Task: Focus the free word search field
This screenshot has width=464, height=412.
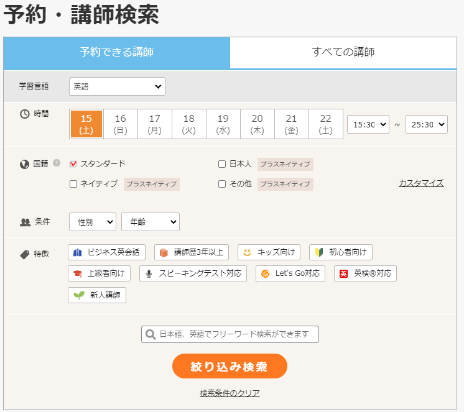Action: click(x=230, y=334)
